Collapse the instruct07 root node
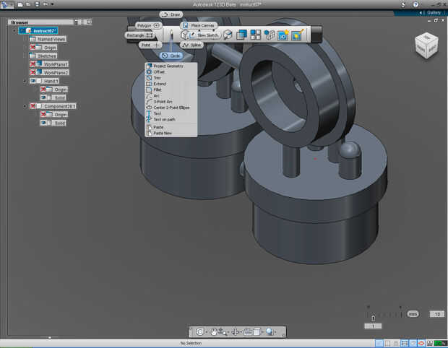This screenshot has height=348, width=448. (x=14, y=30)
